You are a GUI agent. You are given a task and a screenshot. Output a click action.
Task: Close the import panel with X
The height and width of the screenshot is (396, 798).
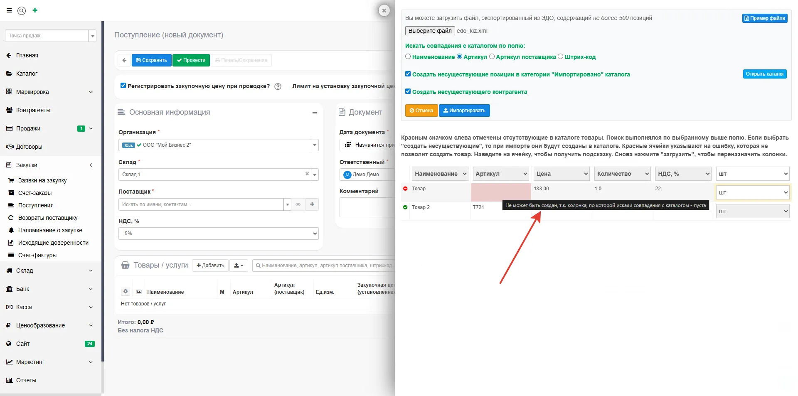coord(384,10)
